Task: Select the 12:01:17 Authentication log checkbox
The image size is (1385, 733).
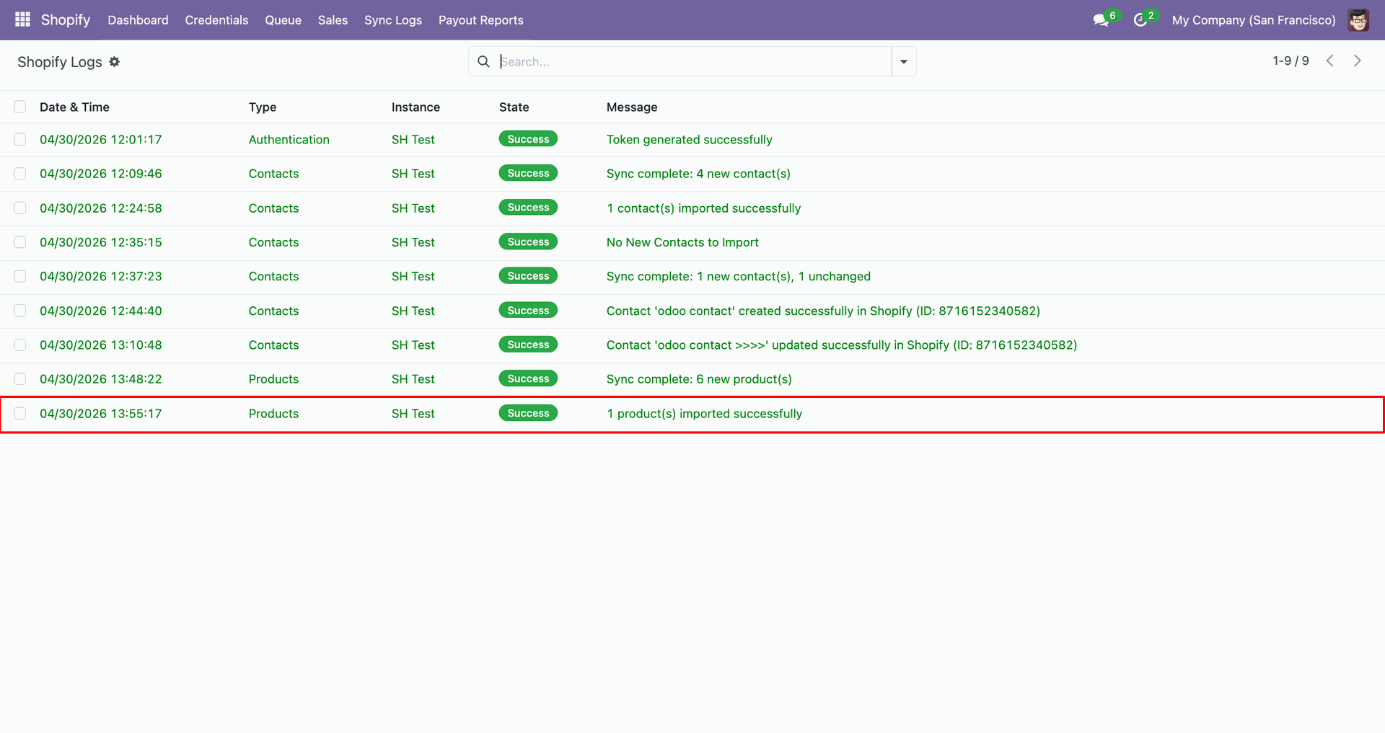Action: tap(20, 139)
